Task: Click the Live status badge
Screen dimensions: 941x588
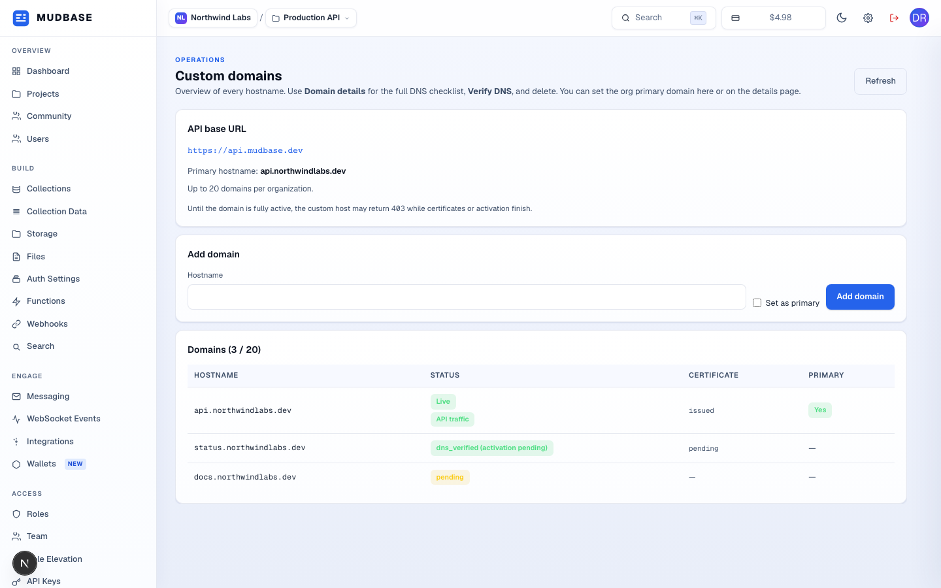Action: 443,402
